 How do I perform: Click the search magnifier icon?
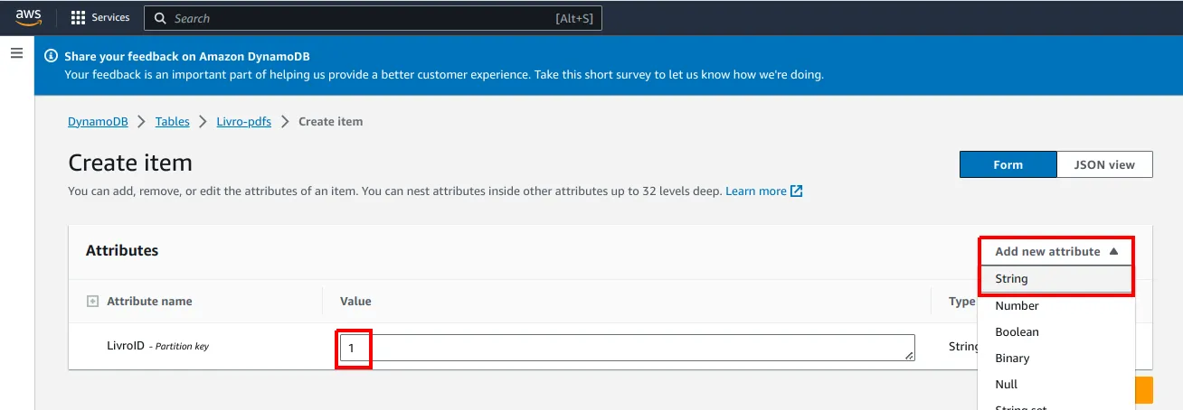tap(160, 18)
